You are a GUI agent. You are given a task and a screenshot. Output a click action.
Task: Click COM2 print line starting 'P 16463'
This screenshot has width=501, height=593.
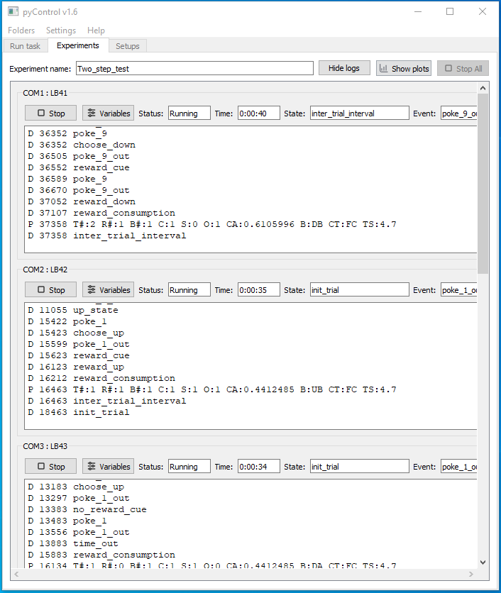tap(212, 389)
